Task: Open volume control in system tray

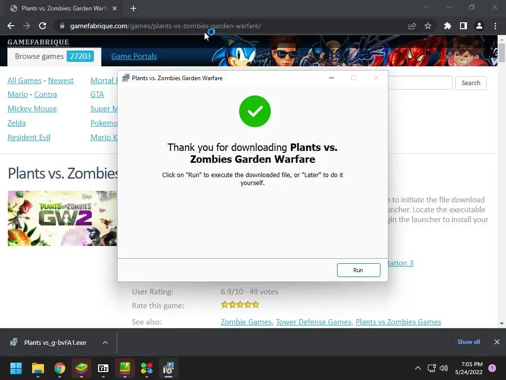Action: (x=444, y=368)
